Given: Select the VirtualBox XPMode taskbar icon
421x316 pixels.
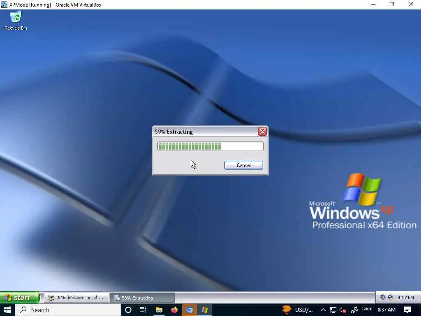Looking at the screenshot, I should pyautogui.click(x=205, y=310).
